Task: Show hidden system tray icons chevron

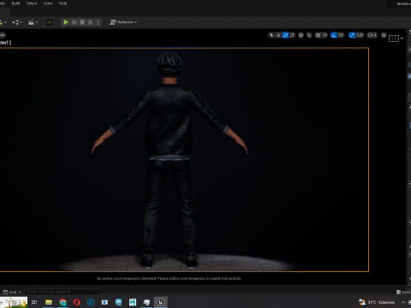Action: click(403, 302)
